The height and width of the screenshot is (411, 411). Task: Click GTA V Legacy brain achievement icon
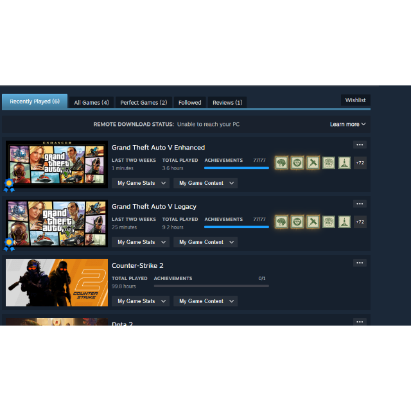pyautogui.click(x=281, y=222)
